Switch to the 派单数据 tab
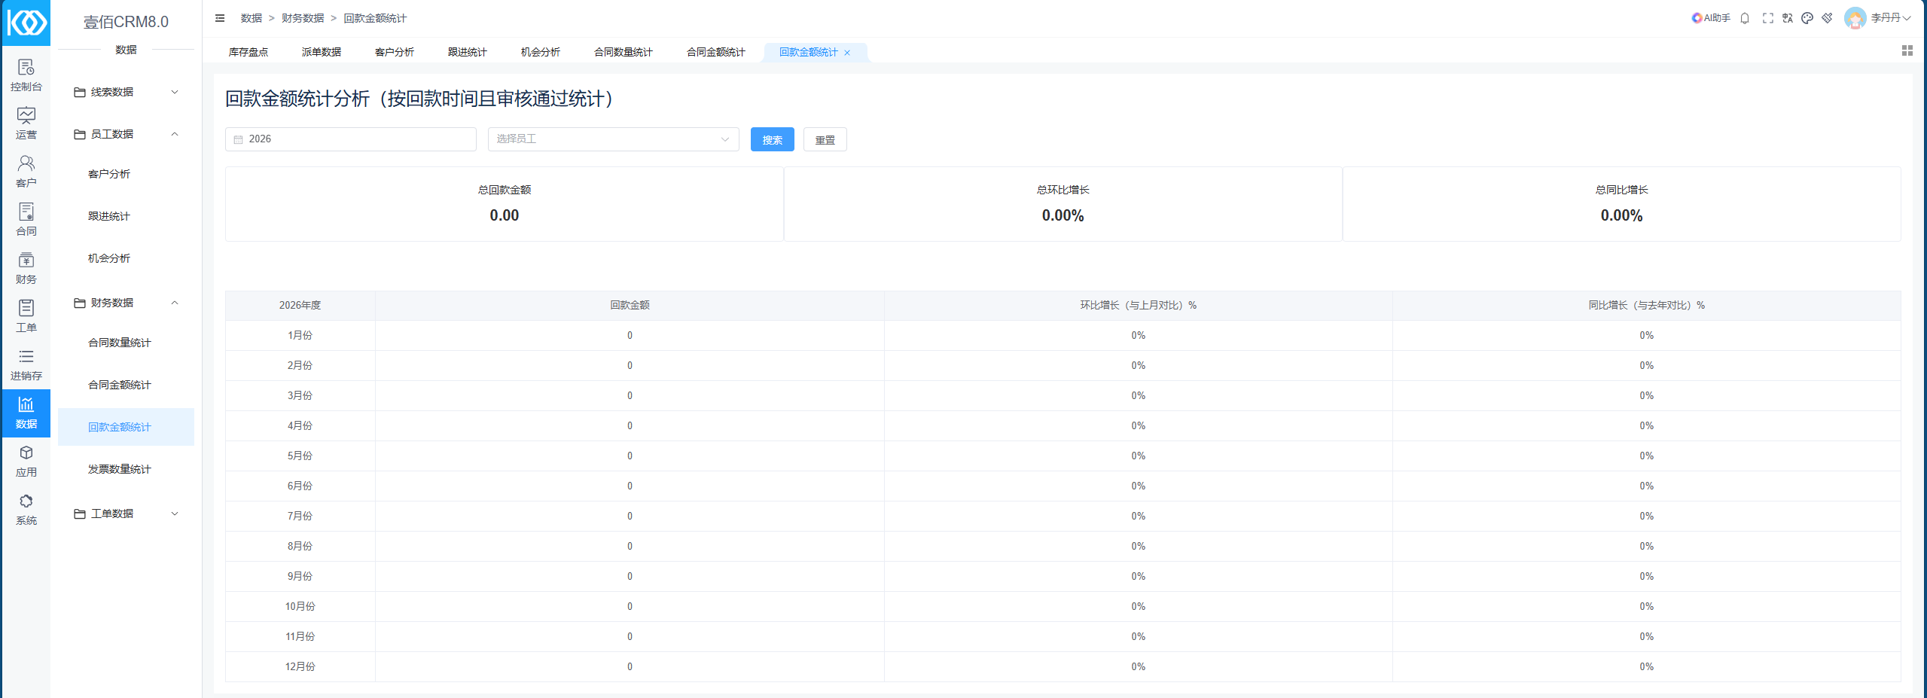 point(322,52)
